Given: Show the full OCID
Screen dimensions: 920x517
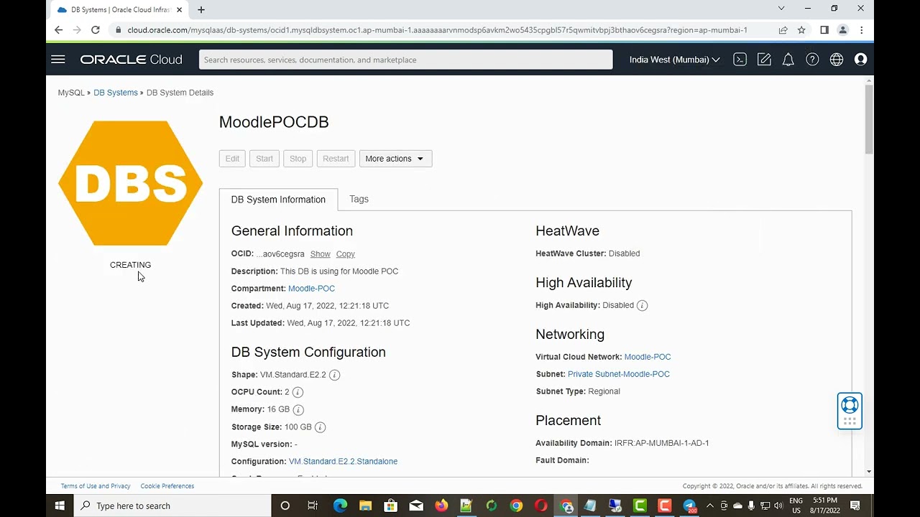Looking at the screenshot, I should [x=321, y=254].
